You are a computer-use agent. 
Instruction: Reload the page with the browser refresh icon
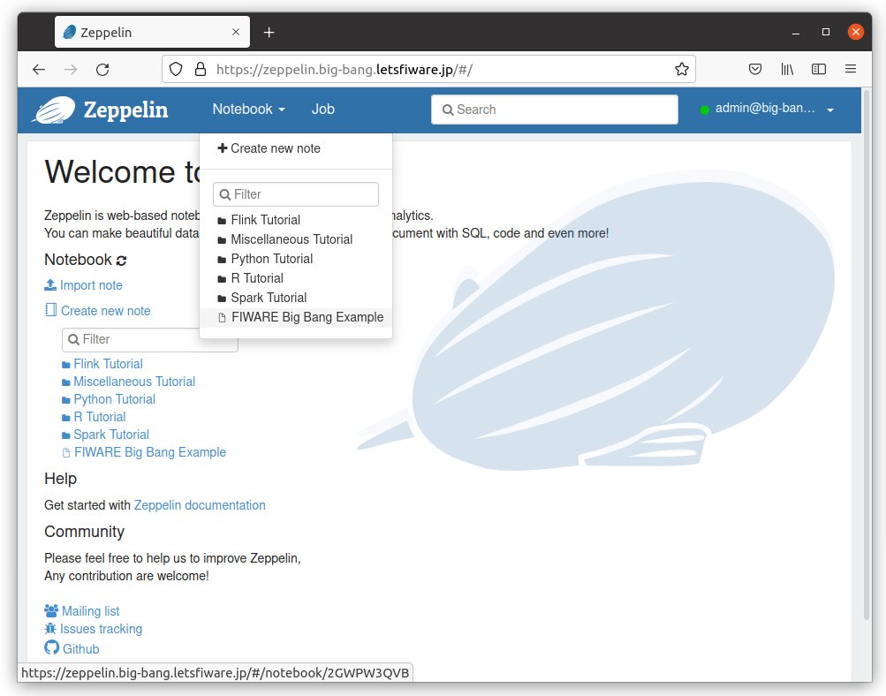pyautogui.click(x=102, y=70)
